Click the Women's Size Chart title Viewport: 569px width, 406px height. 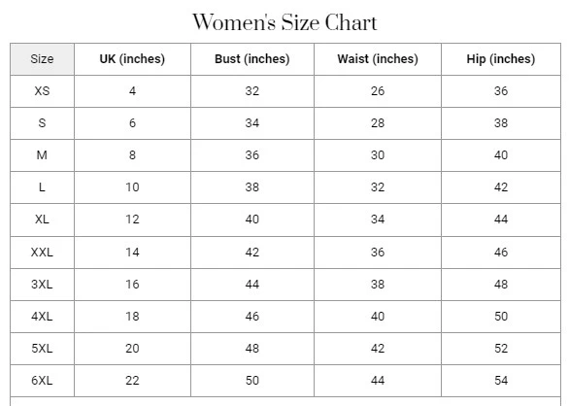pos(284,22)
